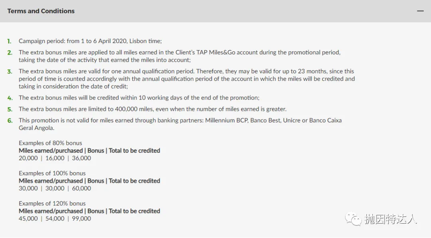Click the Examples of 80% bonus label
Screen dimensions: 431x238
pyautogui.click(x=50, y=143)
